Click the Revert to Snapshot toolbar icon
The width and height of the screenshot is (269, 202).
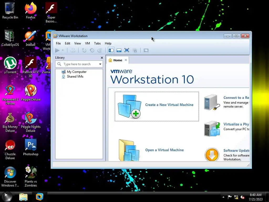click(x=92, y=50)
